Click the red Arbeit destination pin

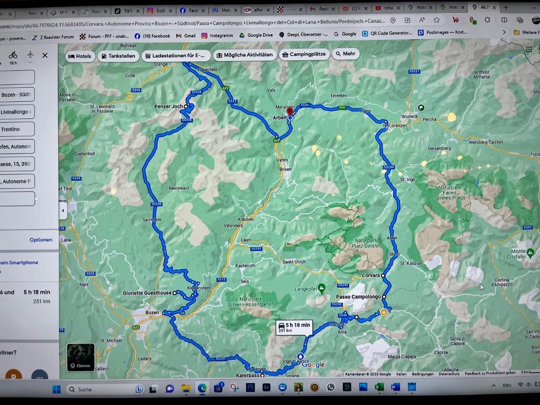pos(290,112)
